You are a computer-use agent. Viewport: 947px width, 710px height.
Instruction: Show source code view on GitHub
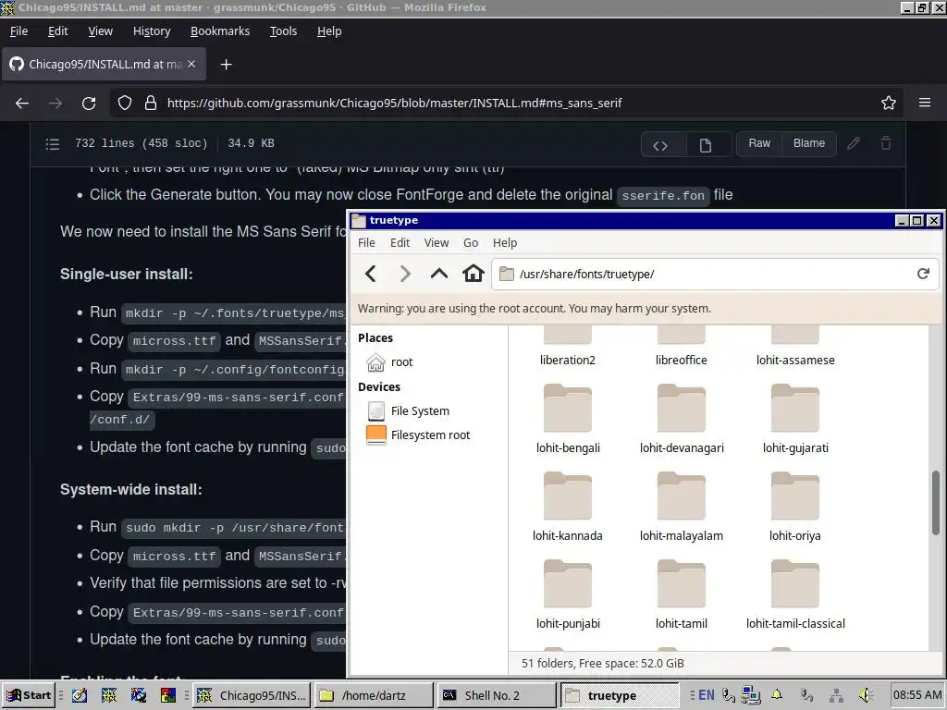pos(660,145)
